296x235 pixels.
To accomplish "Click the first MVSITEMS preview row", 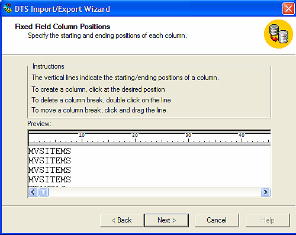I will (x=50, y=152).
